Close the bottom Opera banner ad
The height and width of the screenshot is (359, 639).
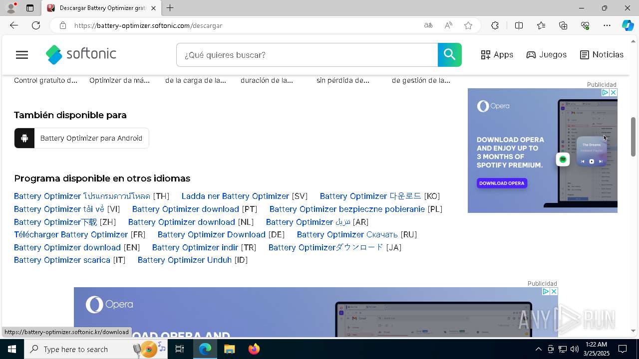[x=554, y=292]
